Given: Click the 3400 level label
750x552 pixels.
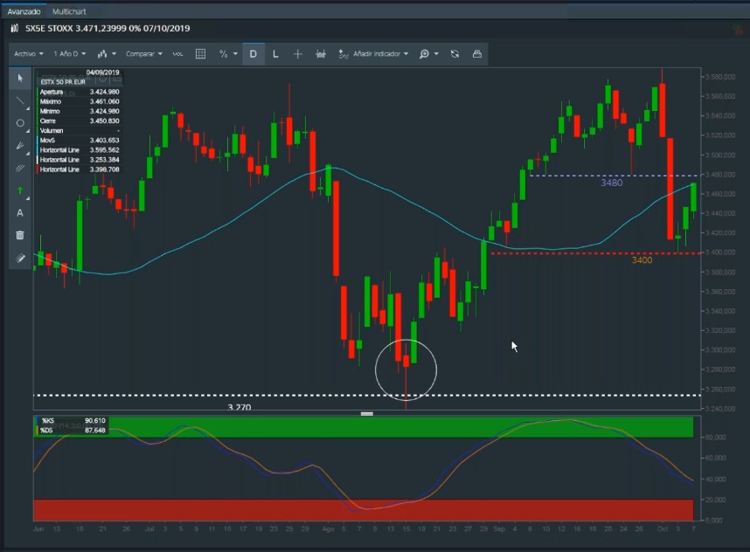Looking at the screenshot, I should pyautogui.click(x=642, y=260).
